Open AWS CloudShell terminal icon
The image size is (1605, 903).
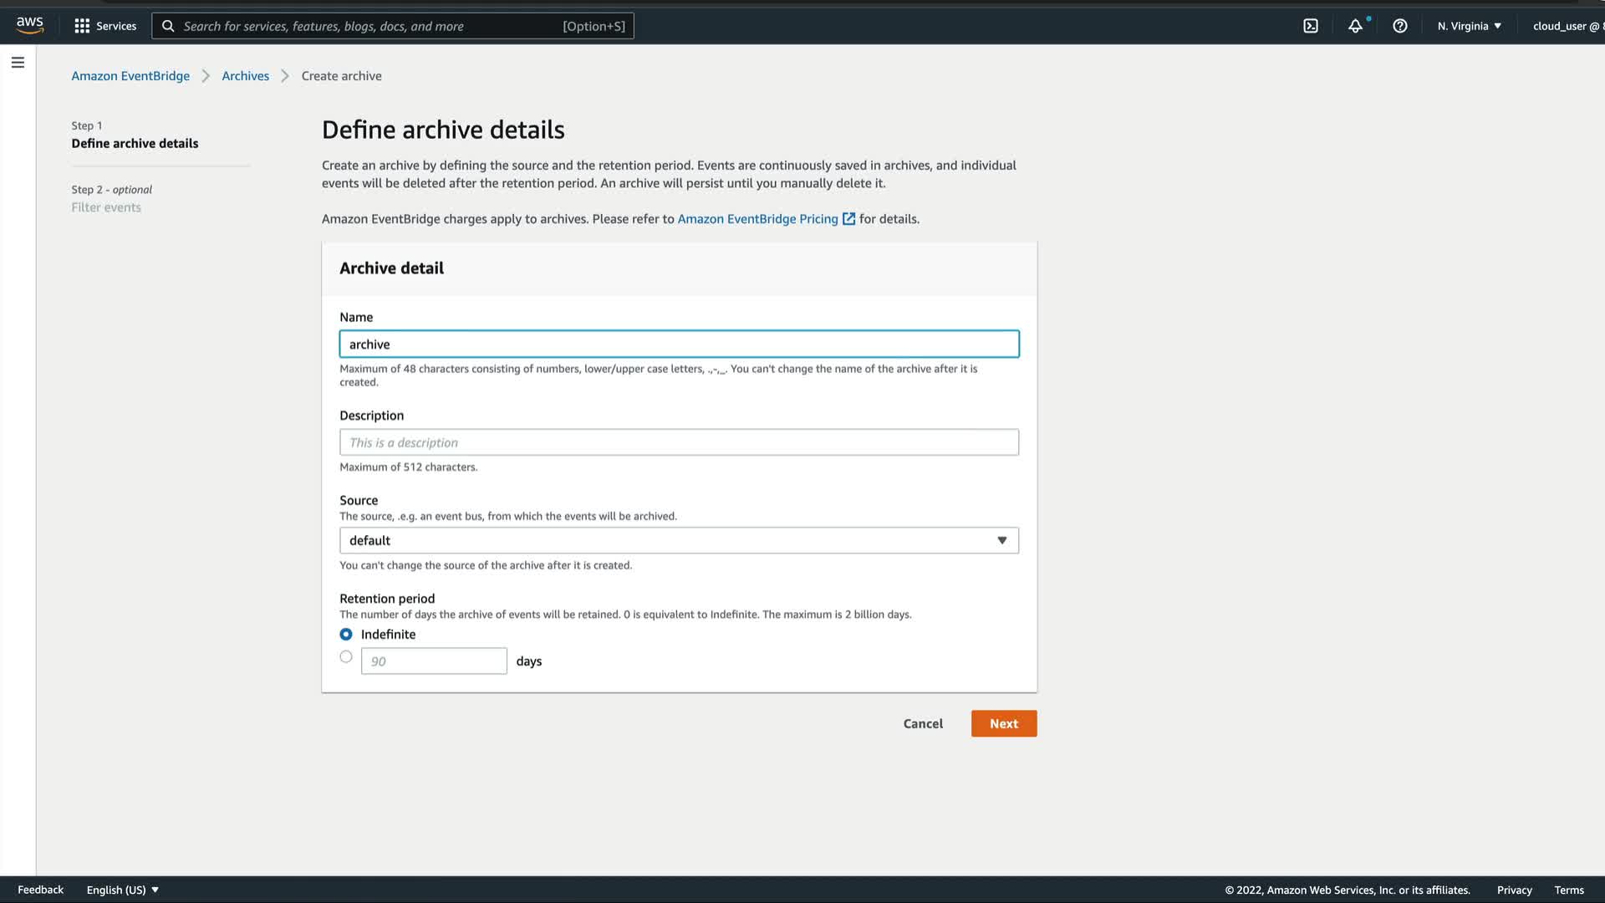[x=1311, y=26]
